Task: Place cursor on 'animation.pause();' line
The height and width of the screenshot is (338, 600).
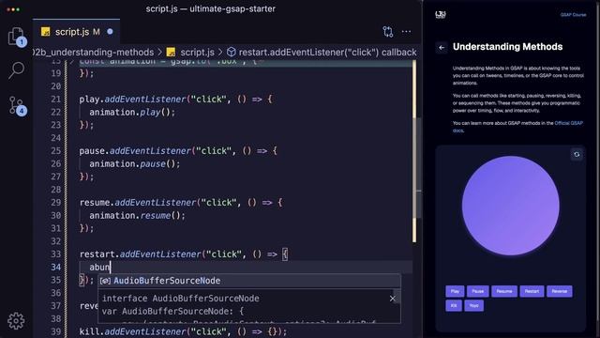Action: [134, 164]
